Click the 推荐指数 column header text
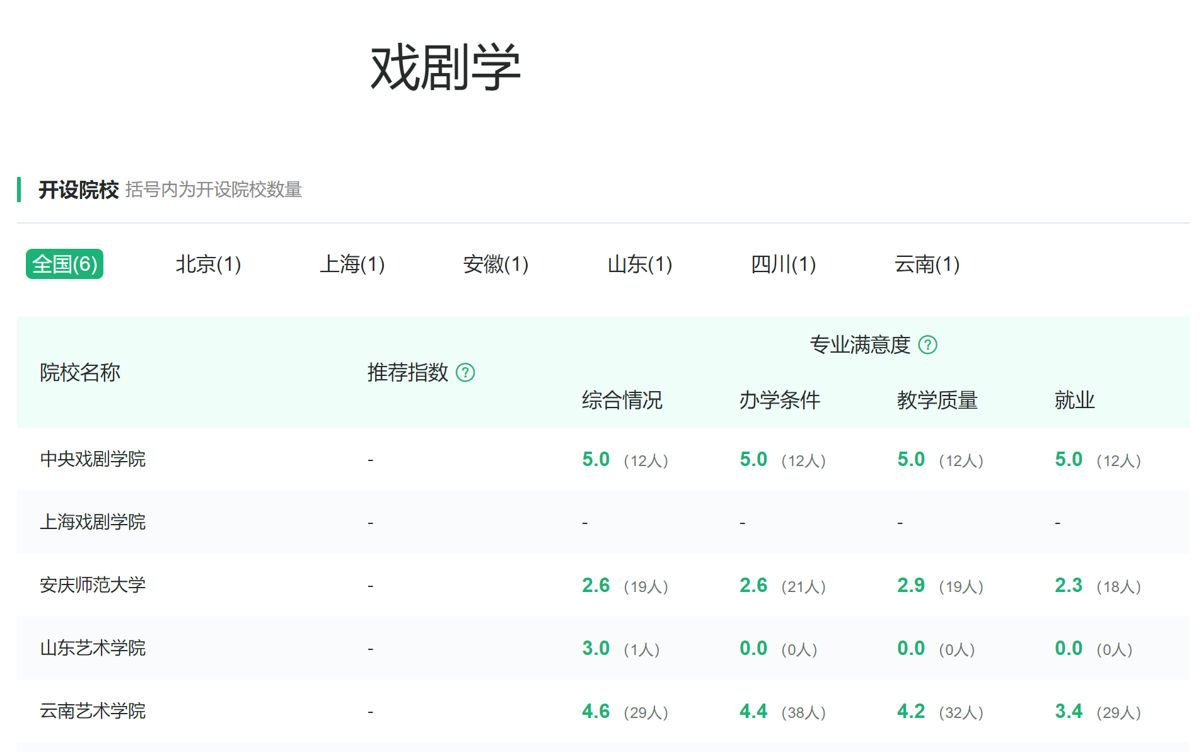1201x752 pixels. [407, 372]
